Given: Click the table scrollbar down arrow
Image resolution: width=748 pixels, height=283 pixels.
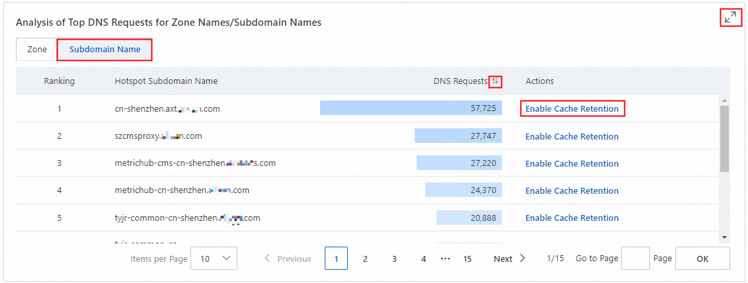Looking at the screenshot, I should click(x=724, y=237).
